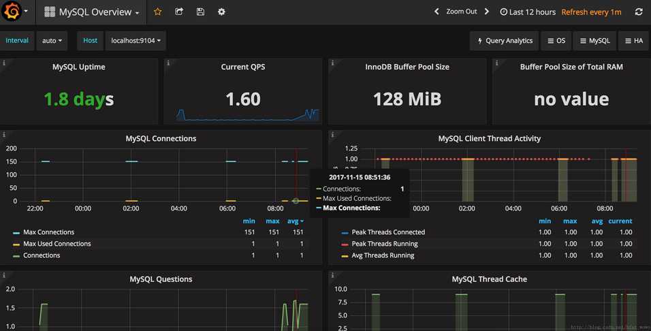Viewport: 651px width, 331px height.
Task: Click the 'no value' stat text
Action: click(571, 99)
